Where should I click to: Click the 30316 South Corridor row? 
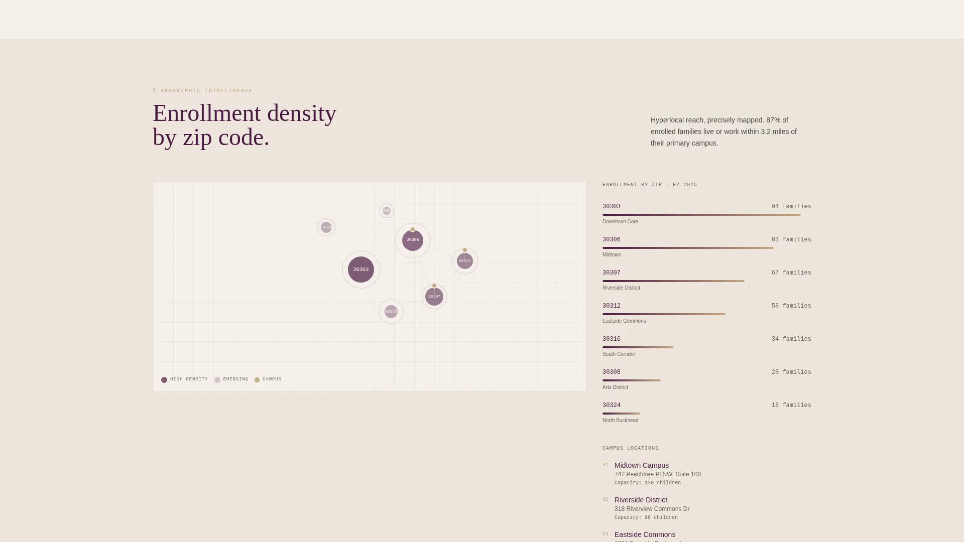pos(707,346)
